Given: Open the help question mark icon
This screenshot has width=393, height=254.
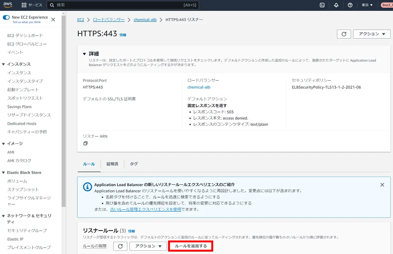Looking at the screenshot, I should pos(350,5).
